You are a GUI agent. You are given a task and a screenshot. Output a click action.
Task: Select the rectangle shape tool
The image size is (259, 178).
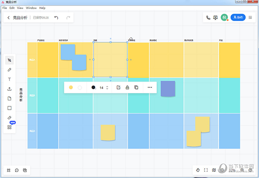pyautogui.click(x=9, y=108)
